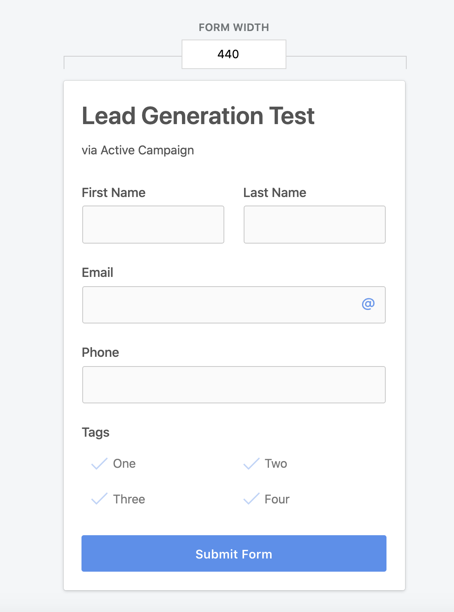Image resolution: width=454 pixels, height=612 pixels.
Task: Toggle the One tag checkmark
Action: pos(99,463)
